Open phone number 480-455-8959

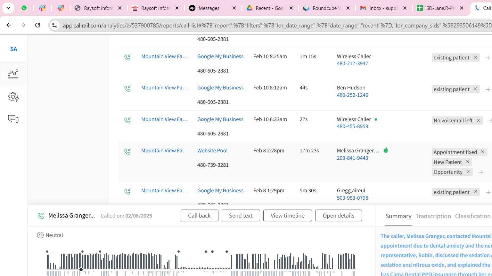(352, 126)
